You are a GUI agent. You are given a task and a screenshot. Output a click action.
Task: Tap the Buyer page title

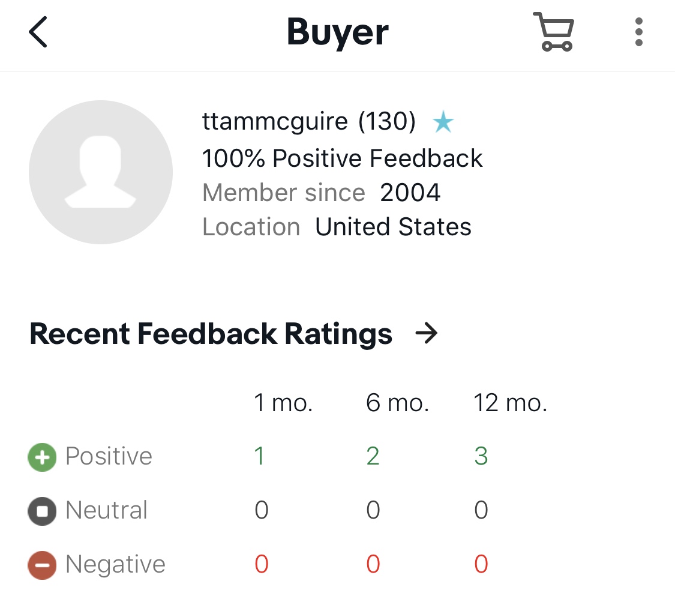pos(338,32)
